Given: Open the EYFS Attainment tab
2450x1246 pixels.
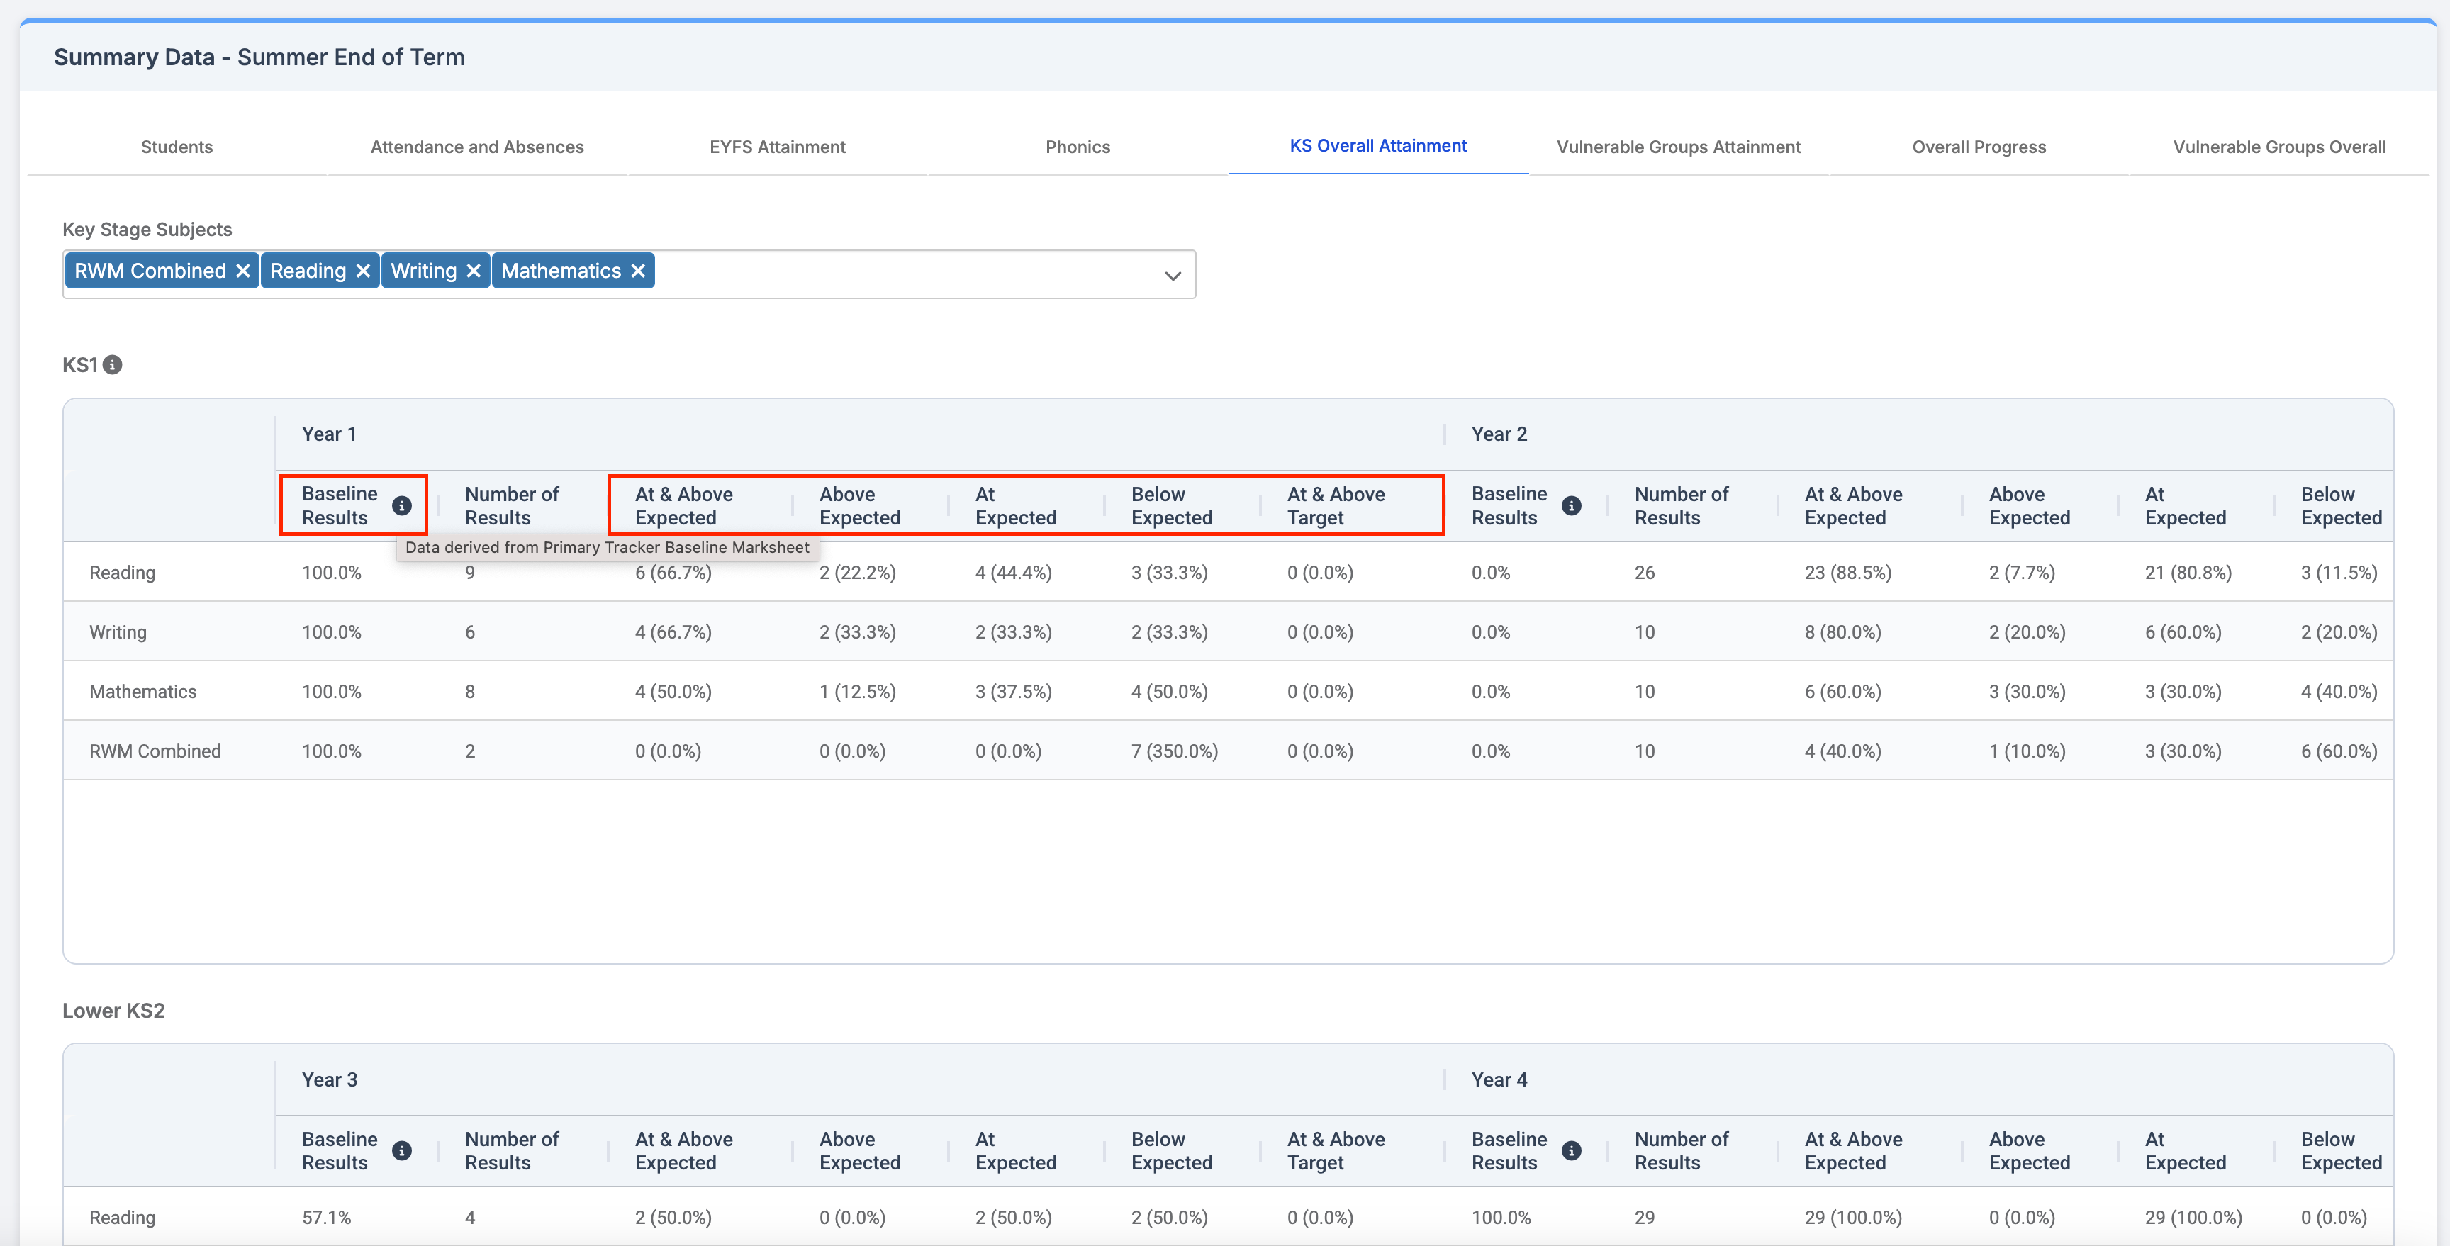Looking at the screenshot, I should [x=777, y=147].
